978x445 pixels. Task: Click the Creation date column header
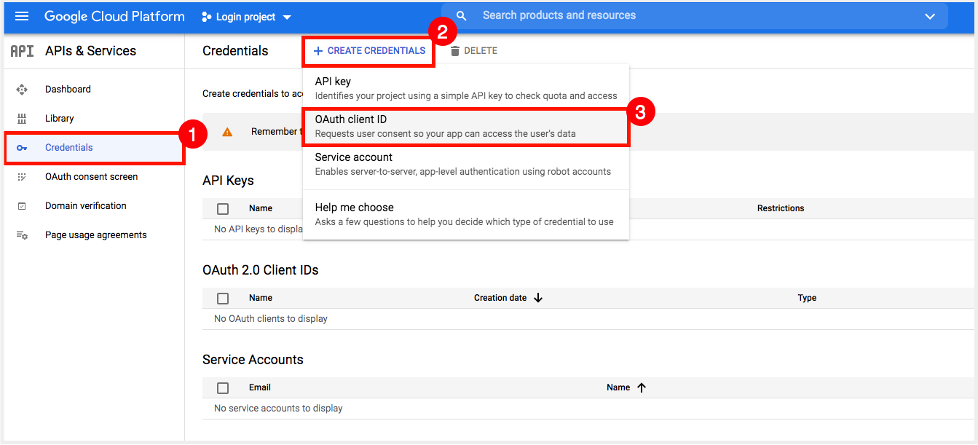point(500,298)
